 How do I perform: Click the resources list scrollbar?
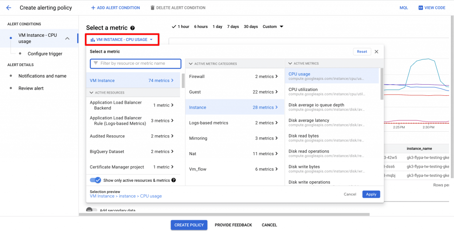click(183, 81)
